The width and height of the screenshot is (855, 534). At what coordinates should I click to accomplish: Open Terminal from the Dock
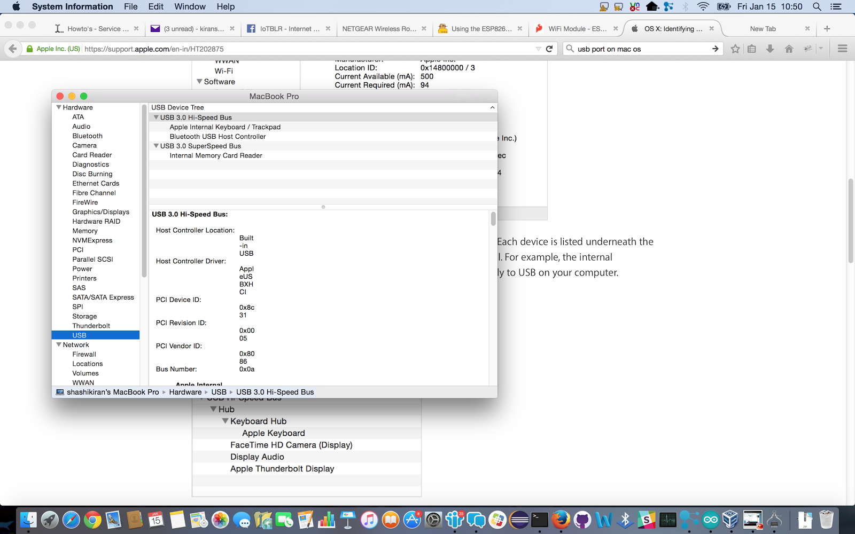(x=540, y=520)
